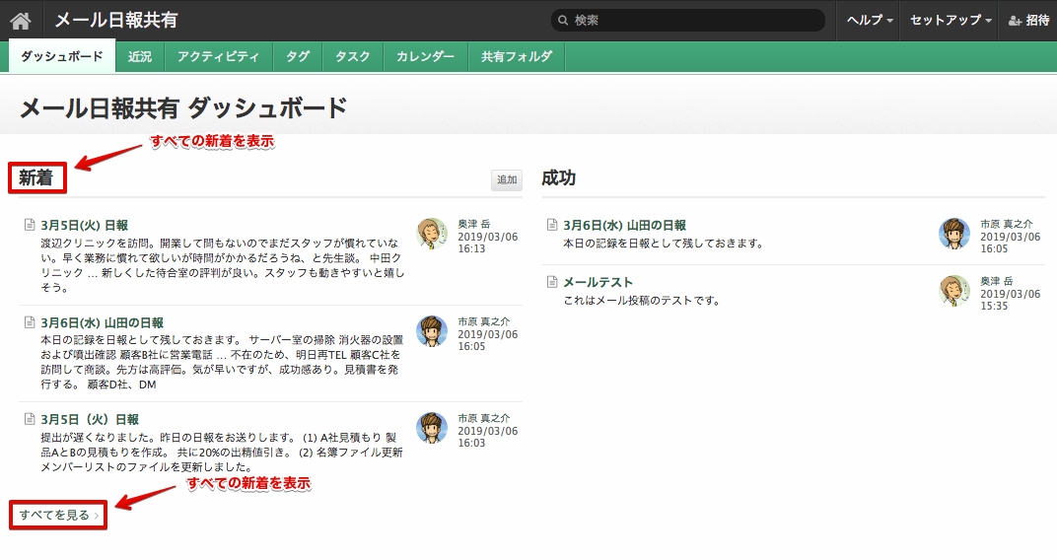This screenshot has width=1057, height=560.
Task: Open document icon for 3月5日(火) 日報
Action: tap(30, 225)
